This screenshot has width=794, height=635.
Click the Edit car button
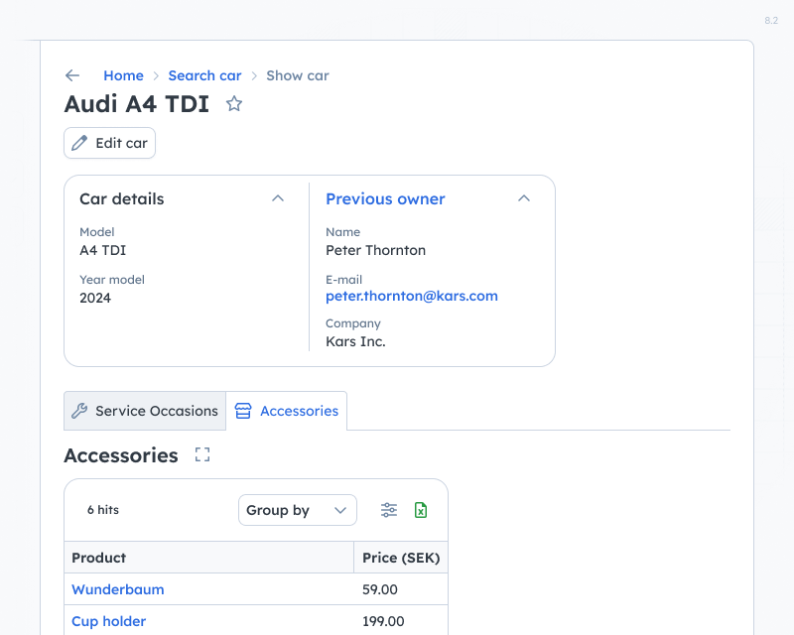(109, 143)
